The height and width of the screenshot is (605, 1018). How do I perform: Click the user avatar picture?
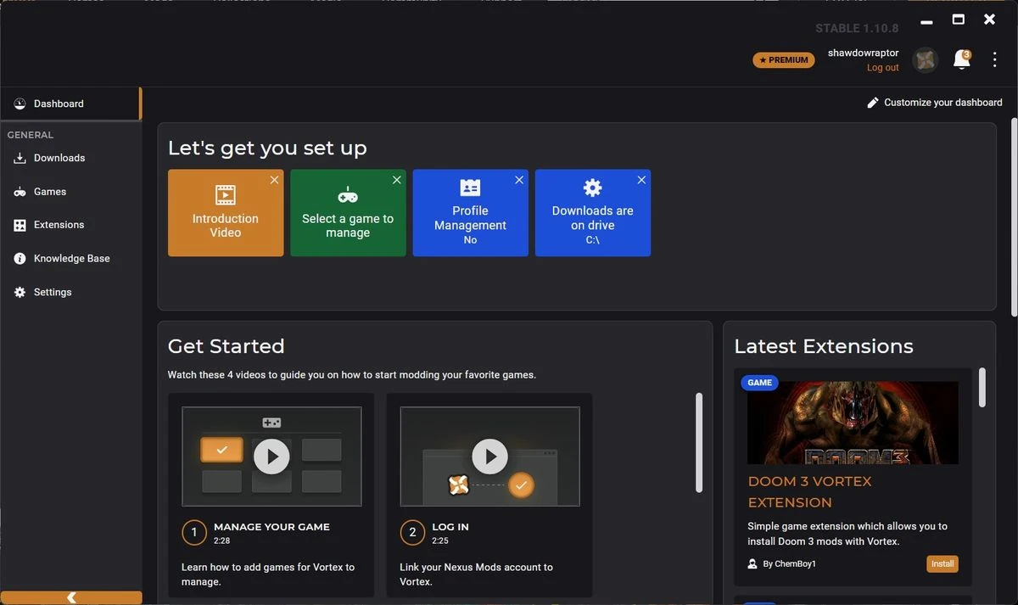[x=926, y=59]
